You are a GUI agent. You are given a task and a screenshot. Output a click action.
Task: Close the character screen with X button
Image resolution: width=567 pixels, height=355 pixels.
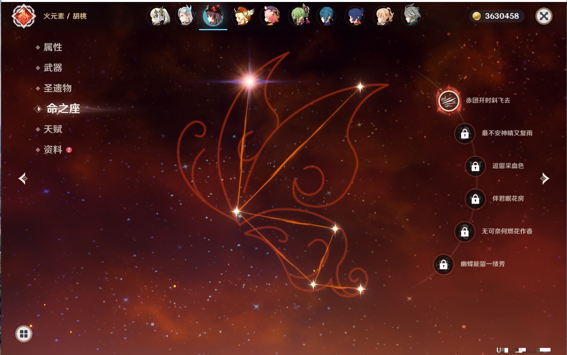pyautogui.click(x=544, y=16)
